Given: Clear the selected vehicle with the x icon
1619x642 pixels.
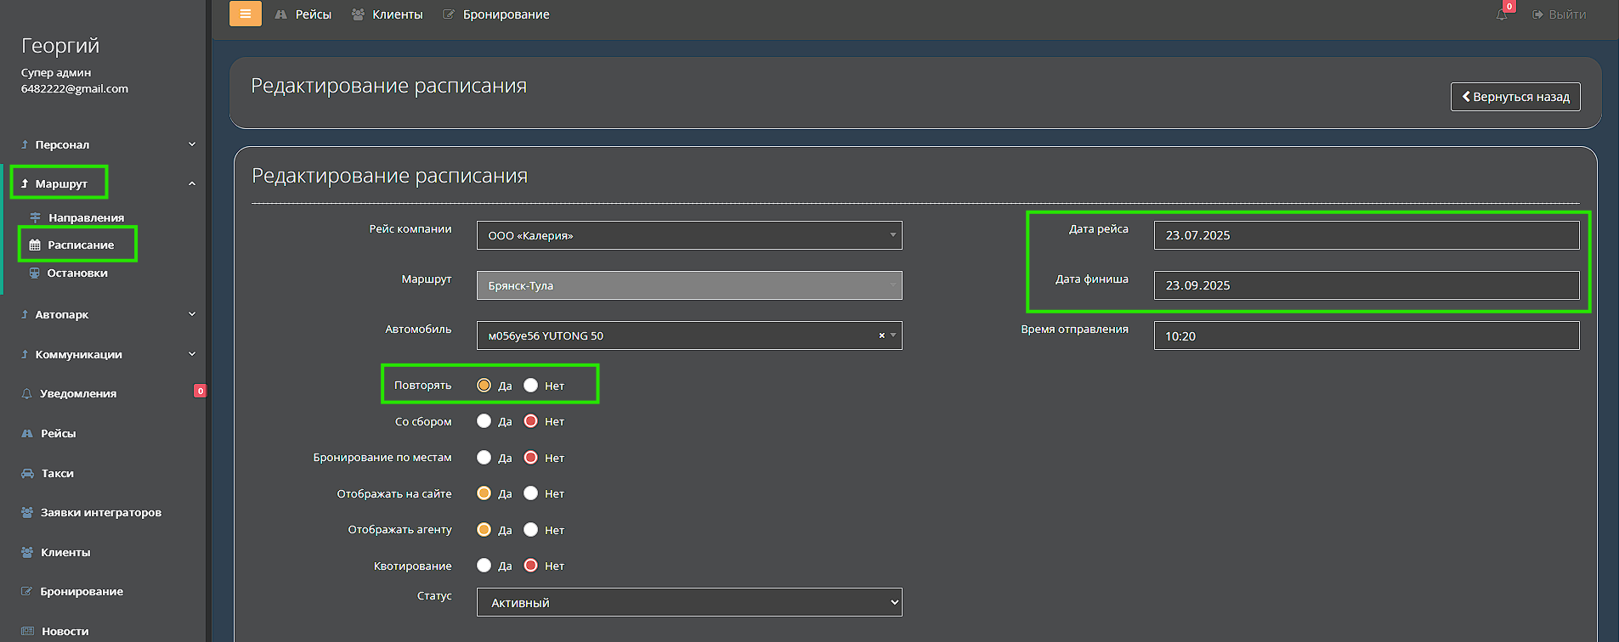Looking at the screenshot, I should (881, 335).
